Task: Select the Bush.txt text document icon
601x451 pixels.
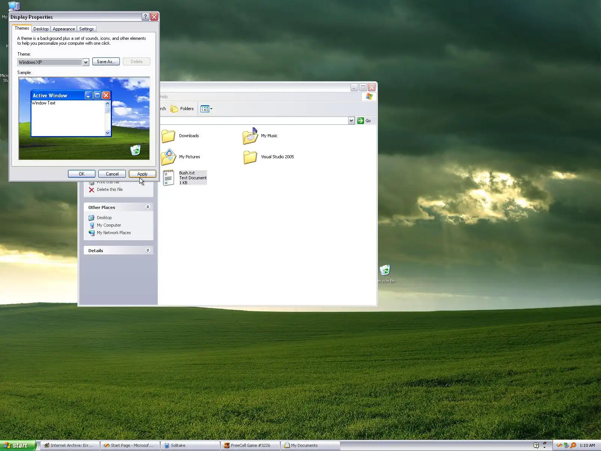Action: (x=169, y=178)
